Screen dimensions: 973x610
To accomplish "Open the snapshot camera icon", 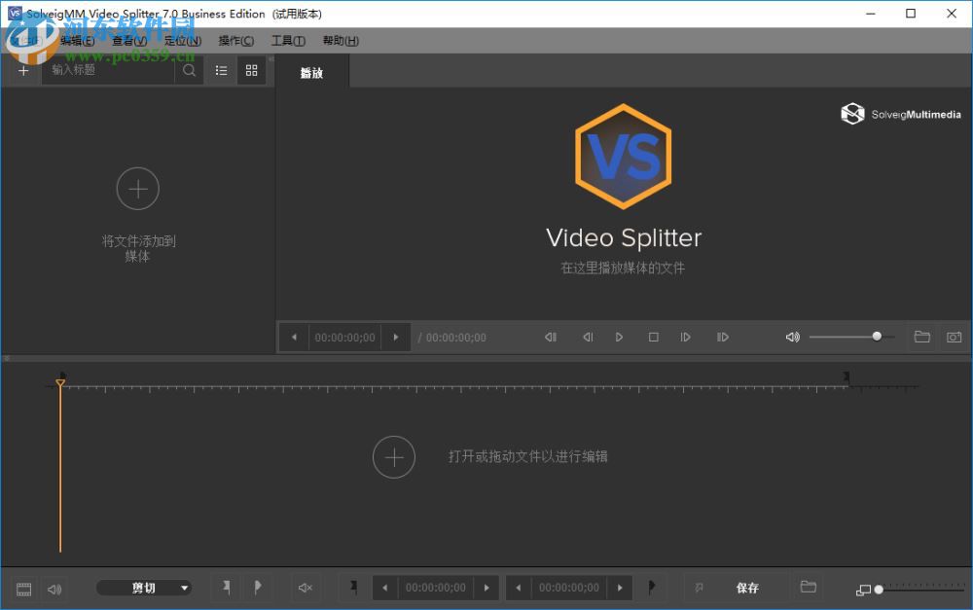I will [x=954, y=337].
